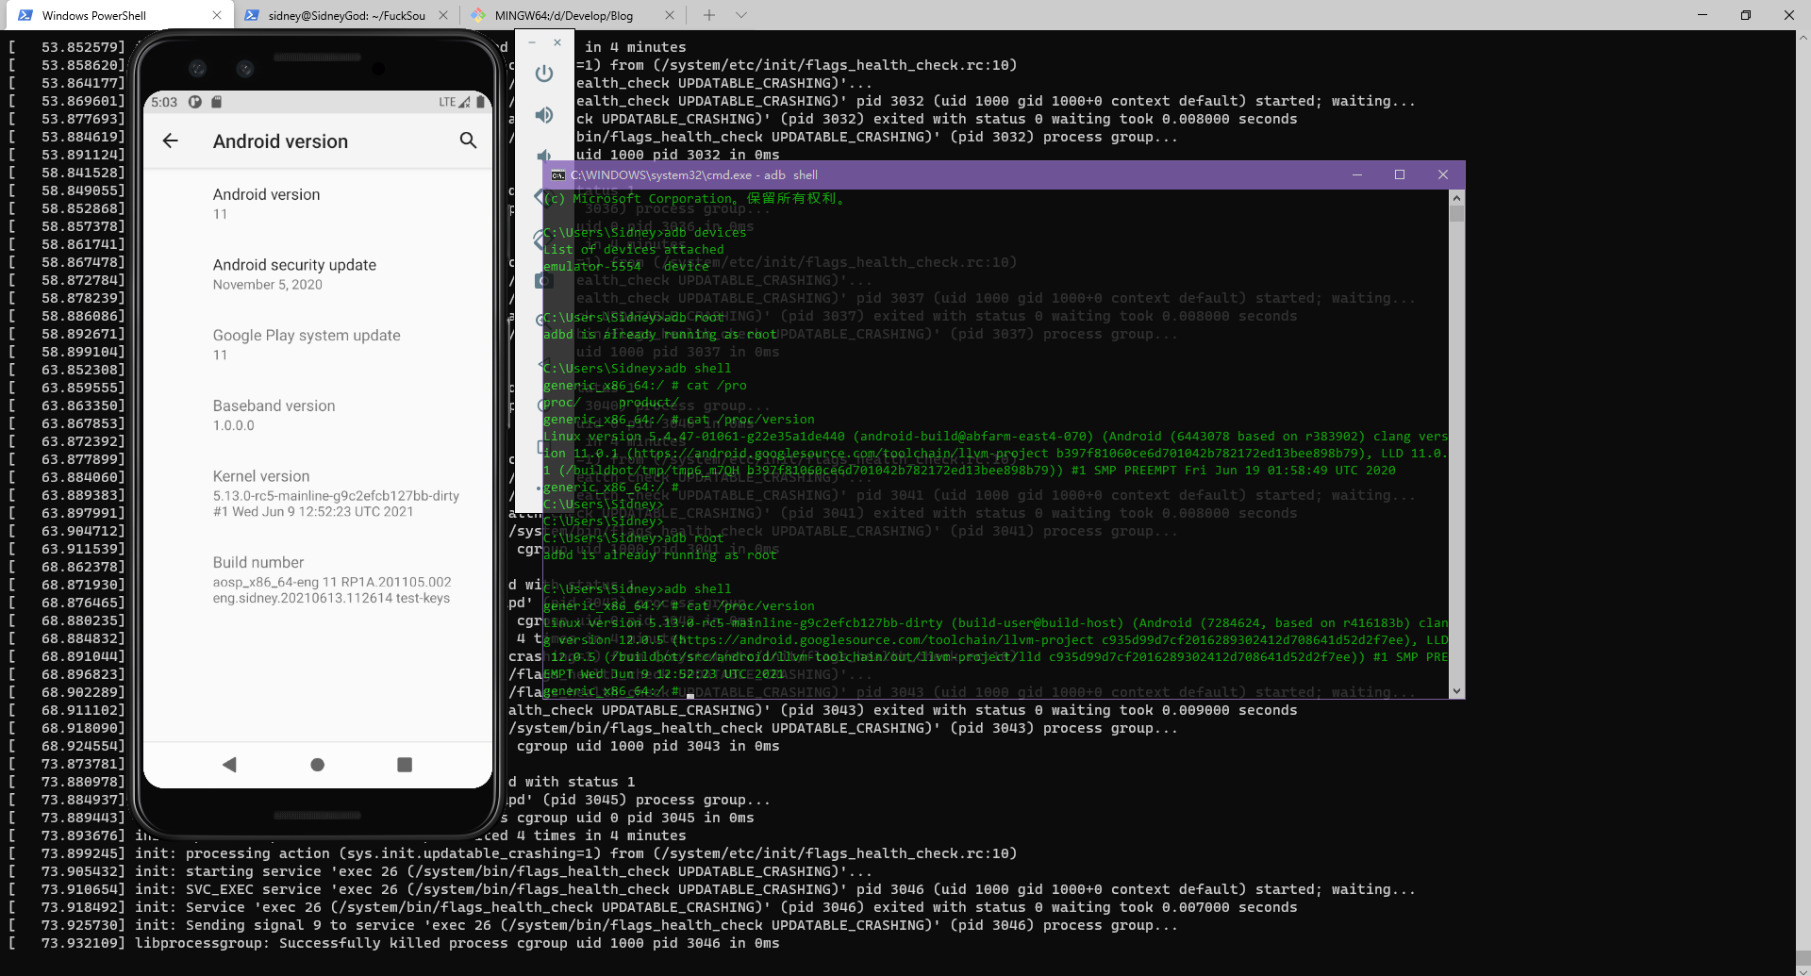This screenshot has width=1811, height=976.
Task: Click the emulator camera screenshot icon
Action: (x=543, y=281)
